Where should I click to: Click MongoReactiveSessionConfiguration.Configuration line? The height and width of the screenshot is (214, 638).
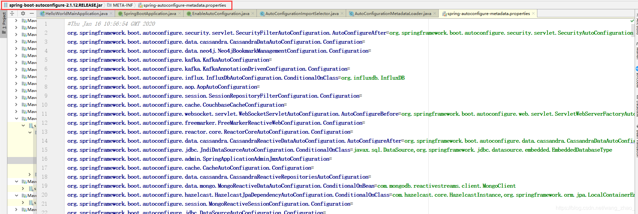tap(210, 204)
